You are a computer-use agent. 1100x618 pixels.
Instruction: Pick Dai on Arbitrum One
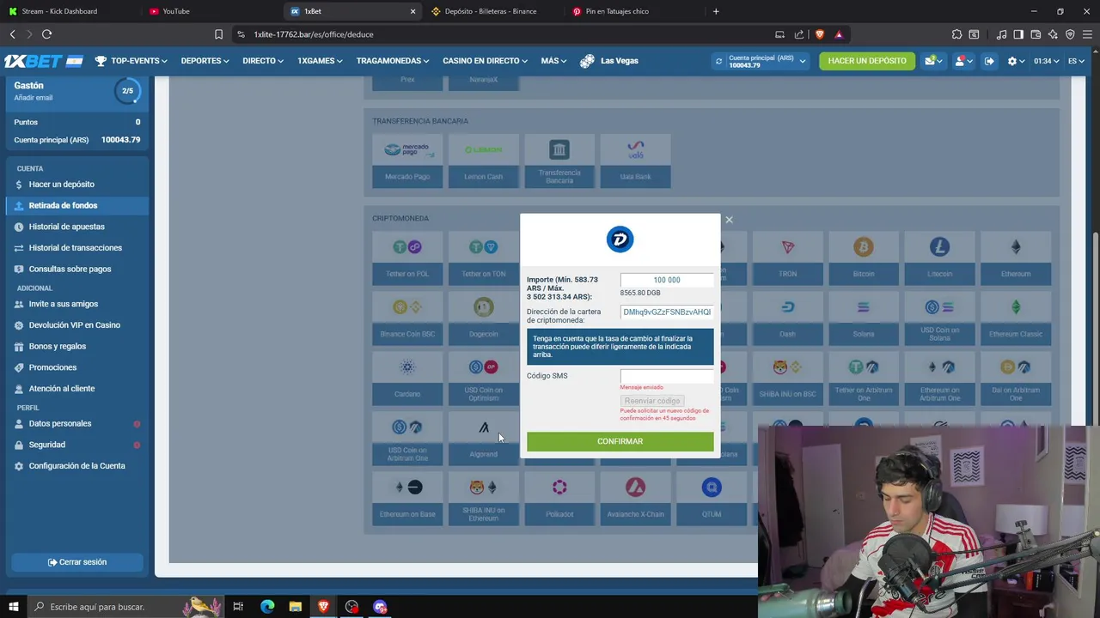coord(1016,379)
